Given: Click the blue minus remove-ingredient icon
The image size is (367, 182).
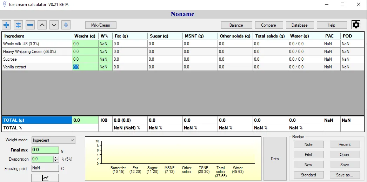Looking at the screenshot, I should click(30, 25).
